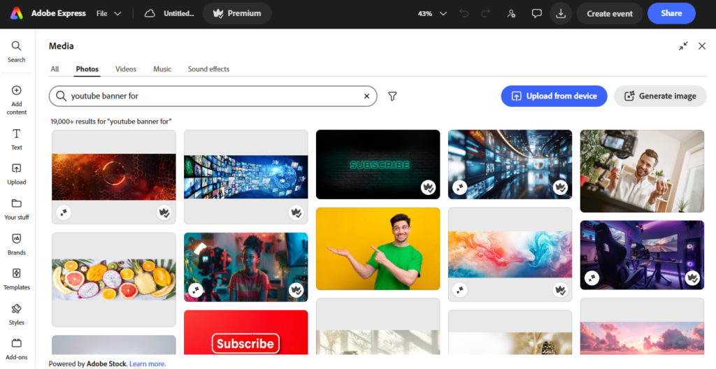Click inside the youtube banner search field
The width and height of the screenshot is (716, 369).
(x=213, y=96)
